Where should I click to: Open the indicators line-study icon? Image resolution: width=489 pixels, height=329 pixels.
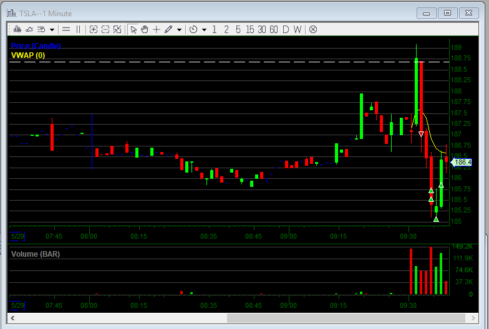click(x=29, y=29)
